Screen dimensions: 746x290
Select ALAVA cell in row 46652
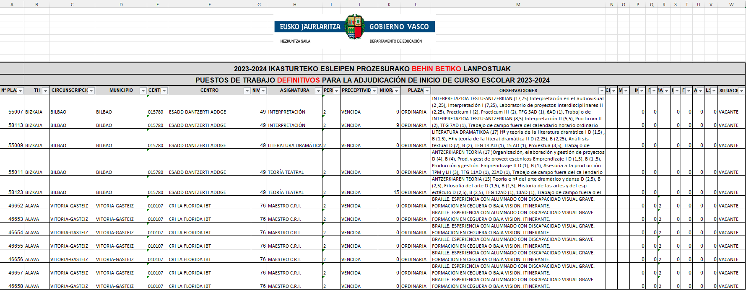(x=37, y=202)
